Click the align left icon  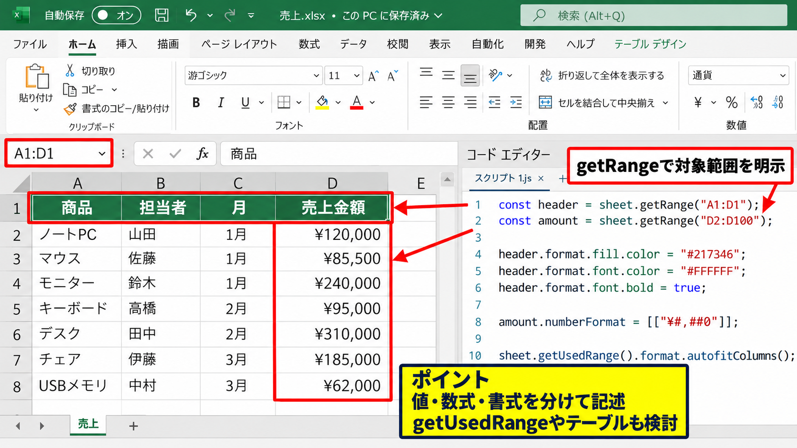click(x=426, y=102)
